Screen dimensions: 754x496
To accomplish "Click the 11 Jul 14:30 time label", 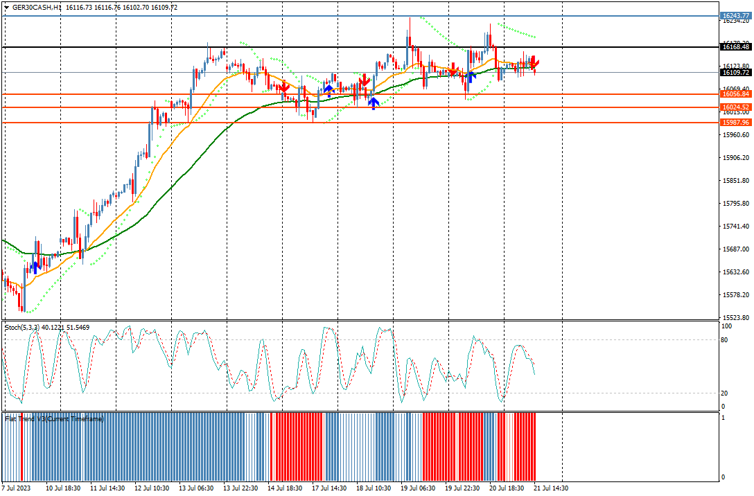I will pyautogui.click(x=107, y=488).
